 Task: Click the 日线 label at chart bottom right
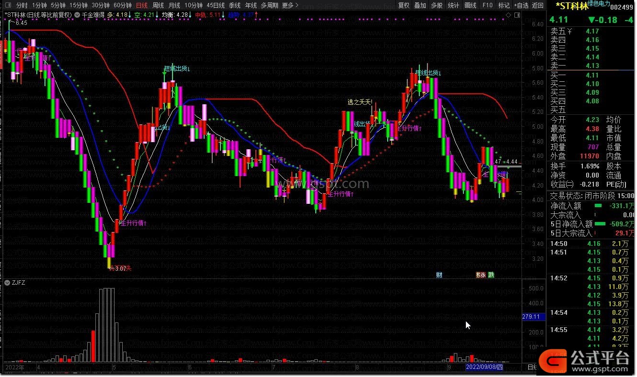pyautogui.click(x=532, y=367)
